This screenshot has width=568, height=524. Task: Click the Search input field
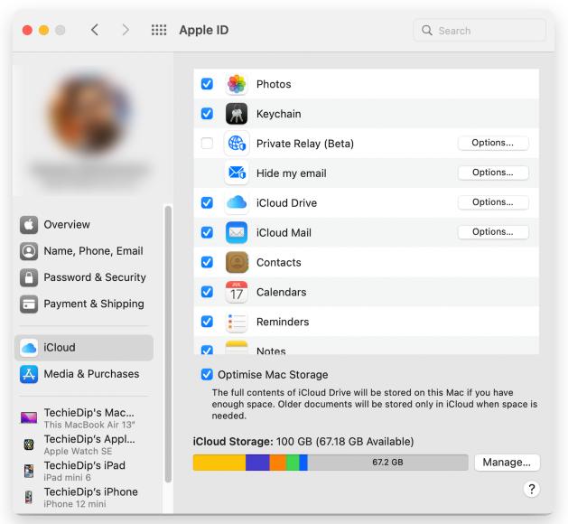click(x=480, y=30)
